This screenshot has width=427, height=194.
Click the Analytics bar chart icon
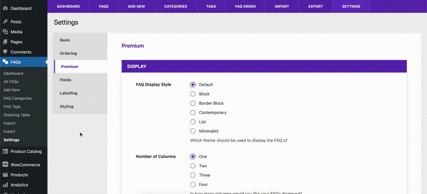(x=5, y=185)
